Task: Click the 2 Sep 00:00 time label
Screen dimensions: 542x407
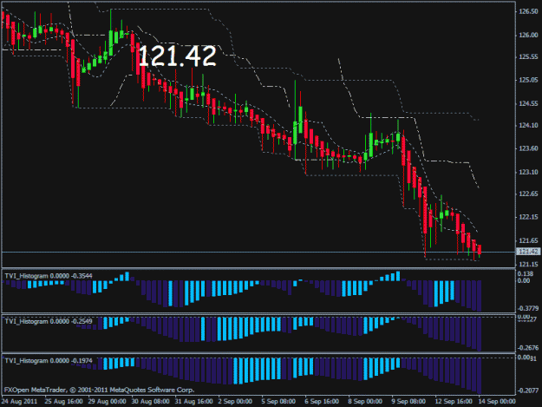Action: 235,402
